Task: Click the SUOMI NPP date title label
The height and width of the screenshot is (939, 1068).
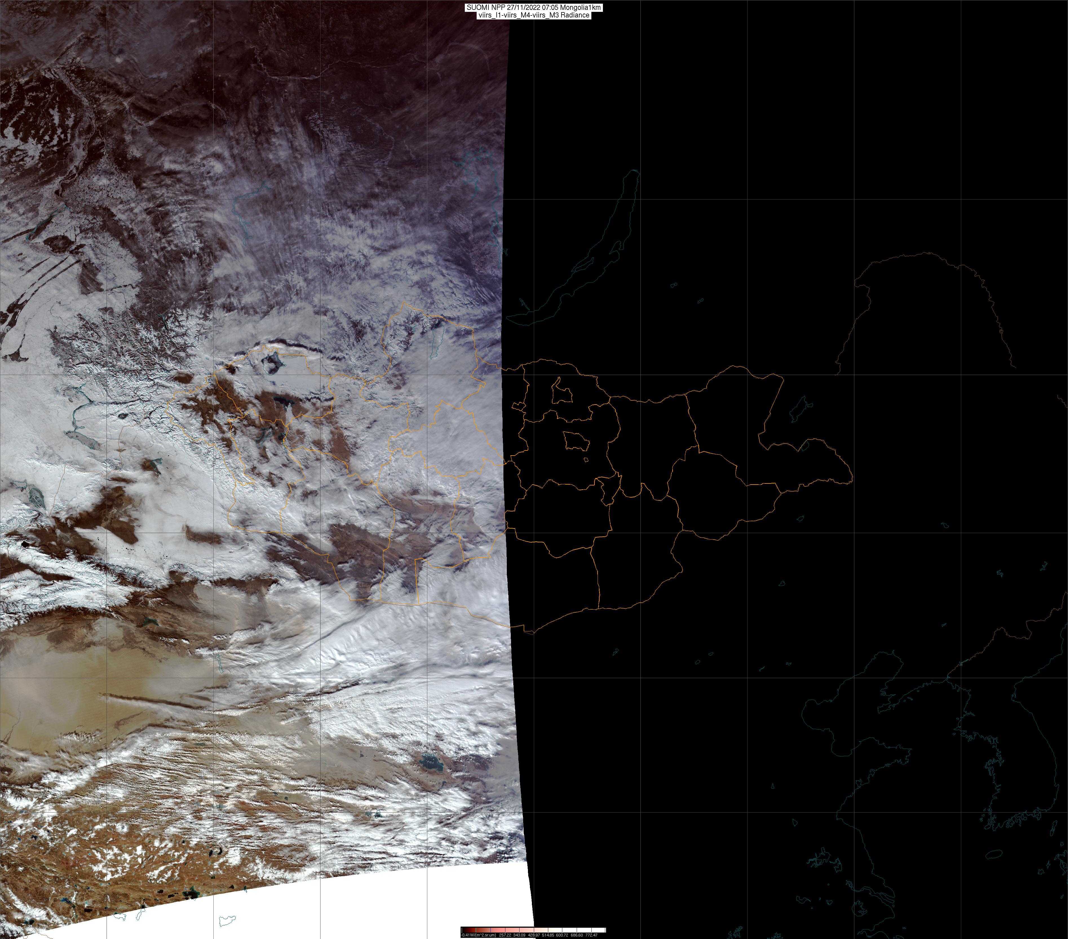Action: pos(534,8)
